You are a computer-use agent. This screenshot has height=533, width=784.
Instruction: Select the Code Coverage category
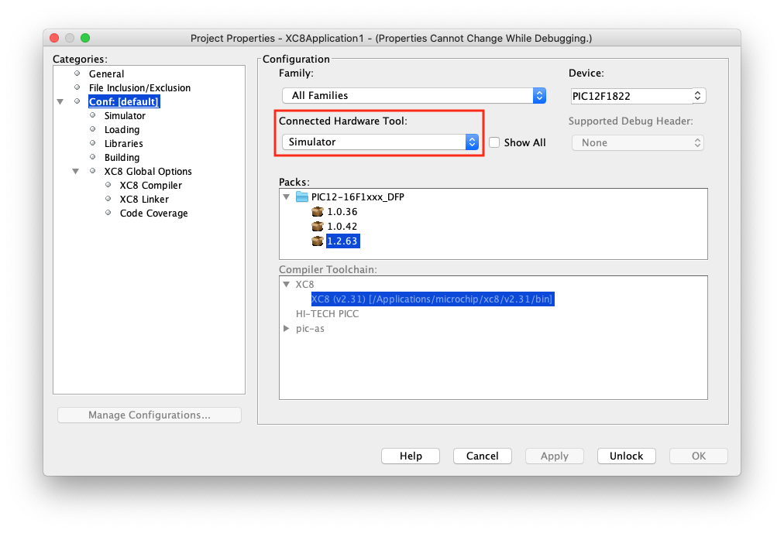tap(154, 213)
